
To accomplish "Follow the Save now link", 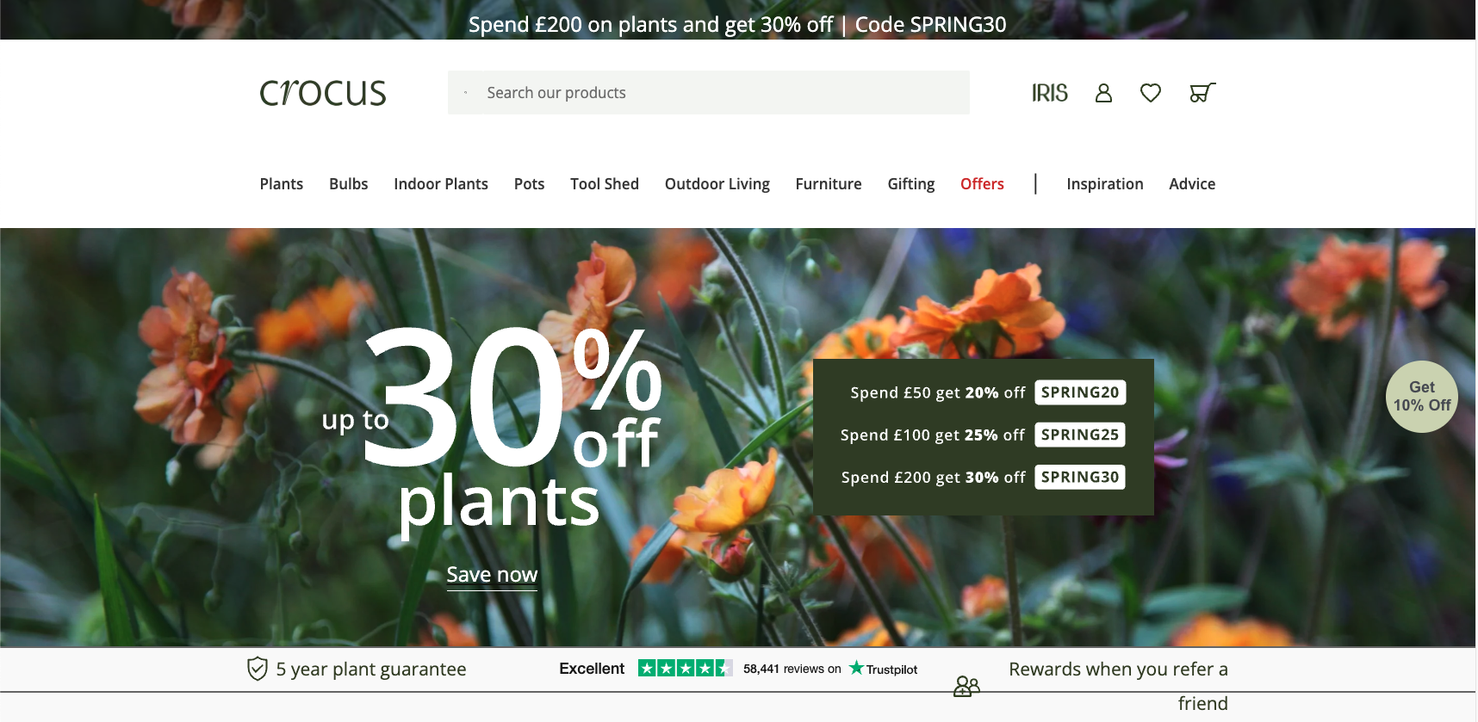I will click(x=492, y=575).
